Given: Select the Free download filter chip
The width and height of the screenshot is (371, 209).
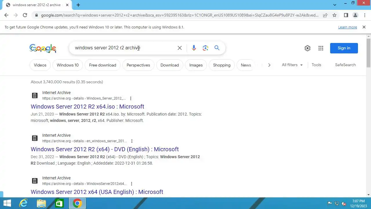Looking at the screenshot, I should [103, 65].
